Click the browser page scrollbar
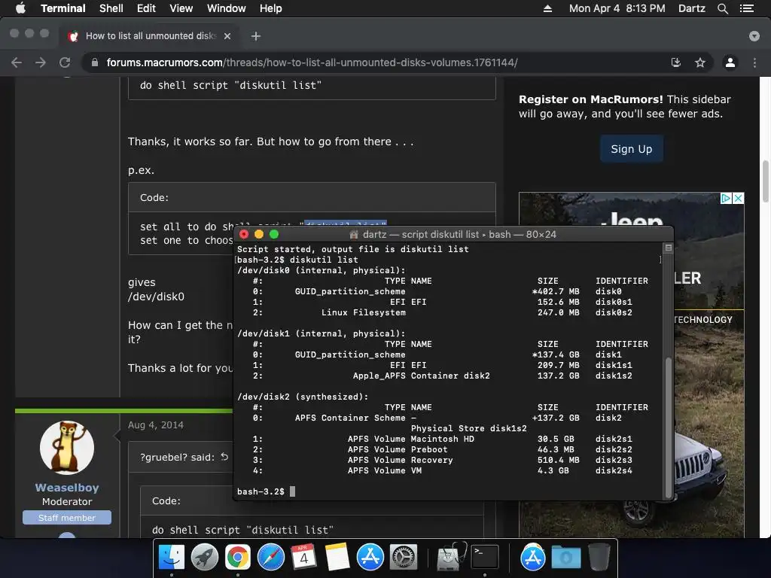Viewport: 771px width, 578px height. (766, 181)
